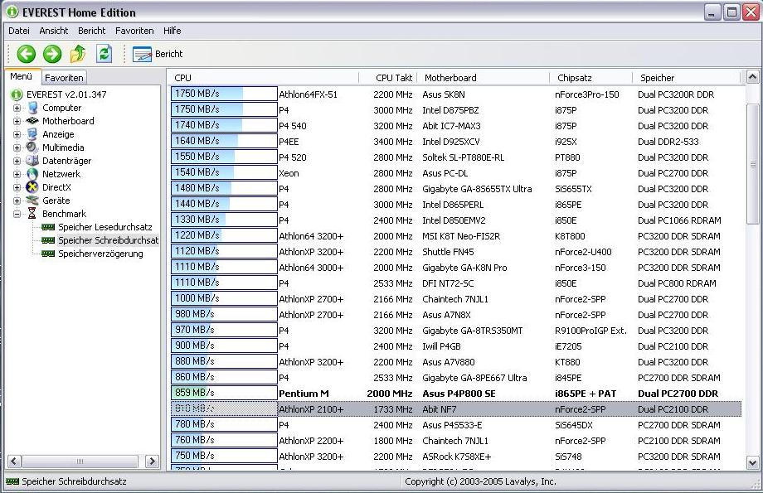763x493 pixels.
Task: Sort by the CPU column header
Action: point(264,78)
